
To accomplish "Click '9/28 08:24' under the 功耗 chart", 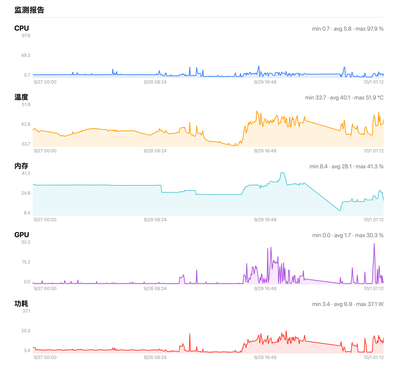I will tap(155, 358).
